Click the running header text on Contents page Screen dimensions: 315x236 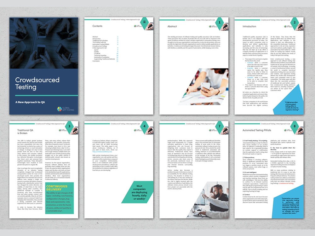coord(125,20)
